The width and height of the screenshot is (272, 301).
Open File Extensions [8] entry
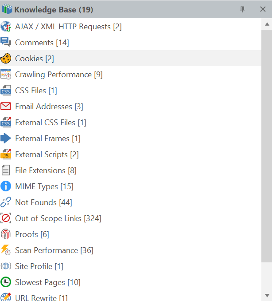click(46, 170)
